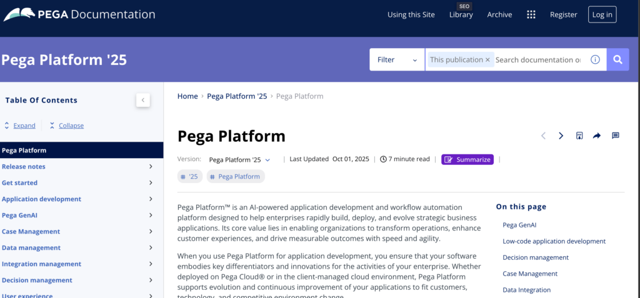Screen dimensions: 640x298
Task: Click the magnifying glass search button
Action: (x=617, y=60)
